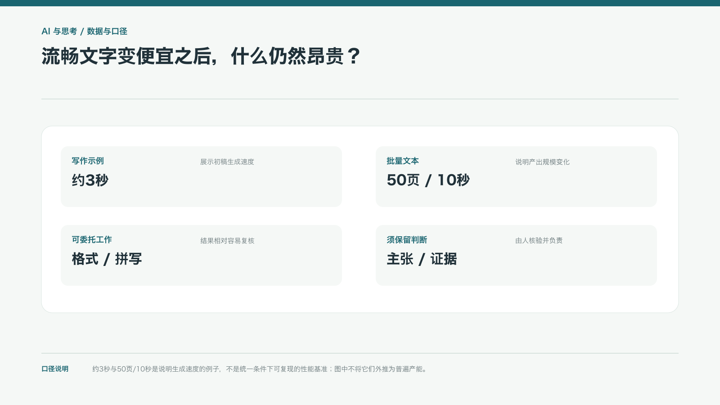This screenshot has height=405, width=720.
Task: Select the value '格式 / 拼写'
Action: (107, 259)
